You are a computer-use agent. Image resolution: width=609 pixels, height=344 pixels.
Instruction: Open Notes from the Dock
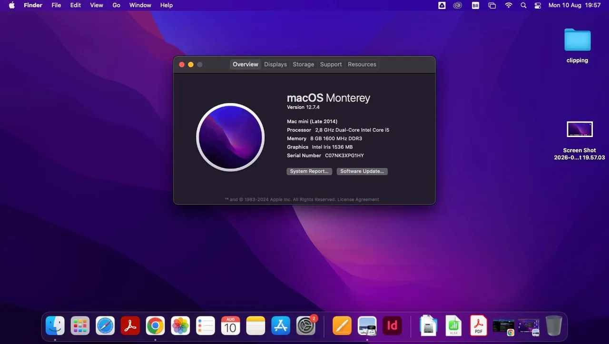click(x=255, y=326)
